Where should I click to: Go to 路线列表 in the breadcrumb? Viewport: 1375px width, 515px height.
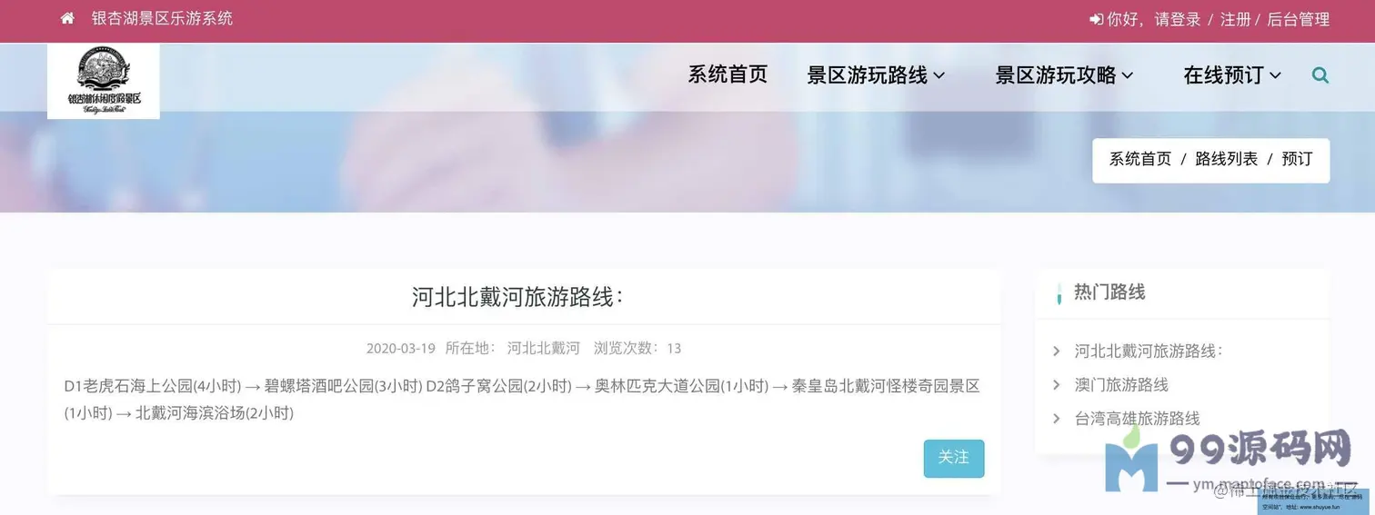[1226, 159]
